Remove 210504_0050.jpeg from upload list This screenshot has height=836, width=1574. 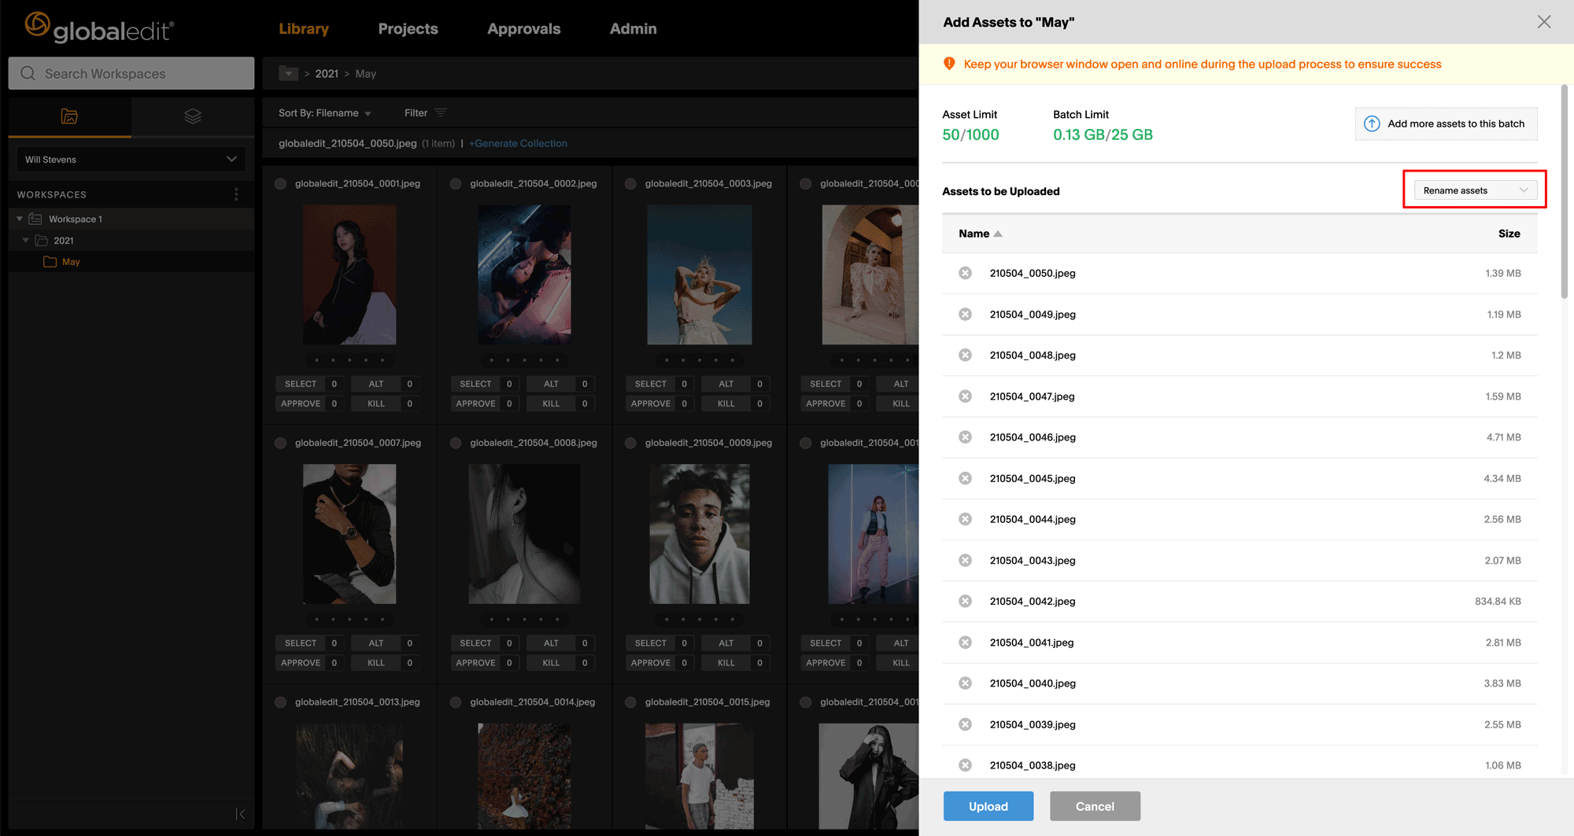(x=965, y=273)
